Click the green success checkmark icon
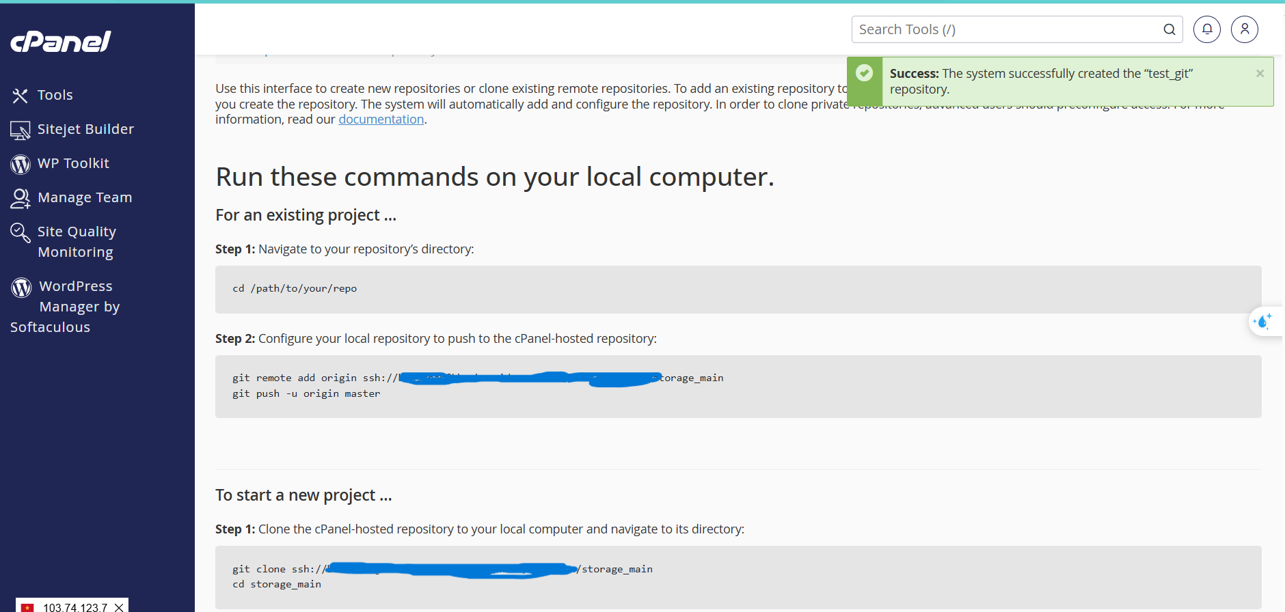 coord(864,73)
